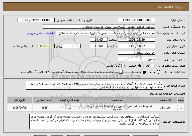Click the creation date field 1398/03/29
The height and width of the screenshot is (136, 192).
pos(137,40)
